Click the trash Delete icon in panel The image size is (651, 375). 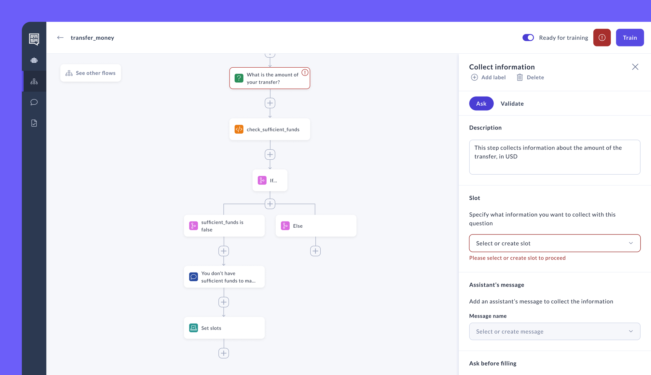point(520,77)
